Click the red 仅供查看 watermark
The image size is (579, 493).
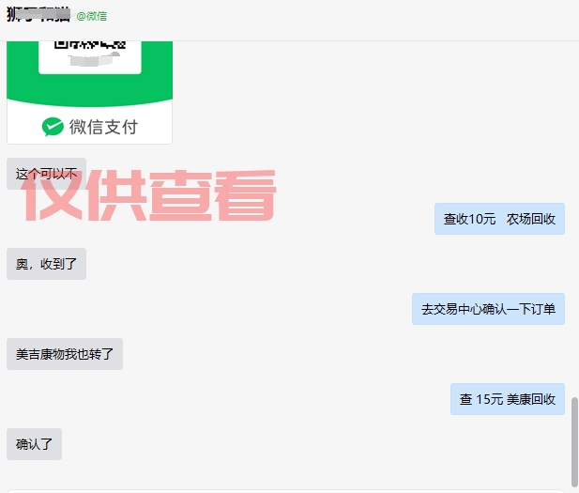(148, 195)
